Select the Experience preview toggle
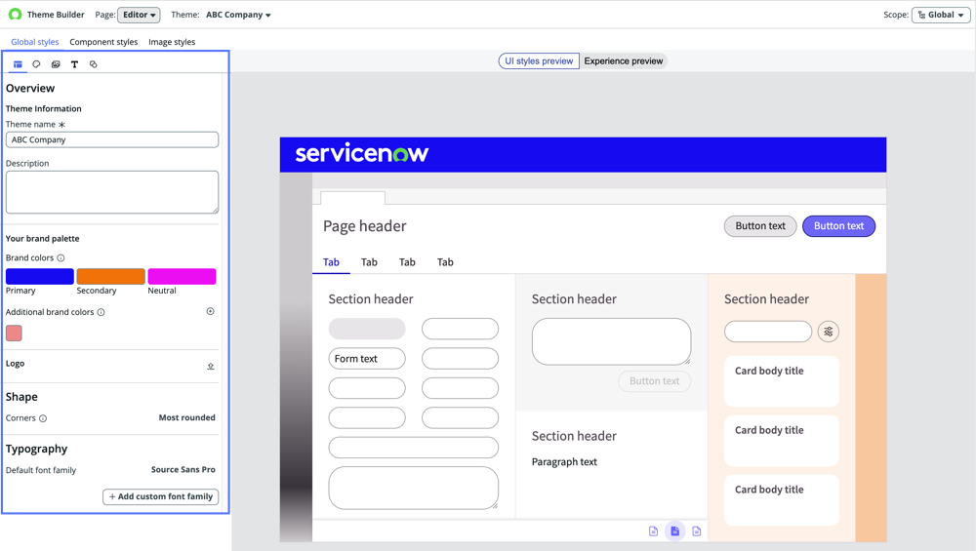The width and height of the screenshot is (976, 551). pos(623,60)
